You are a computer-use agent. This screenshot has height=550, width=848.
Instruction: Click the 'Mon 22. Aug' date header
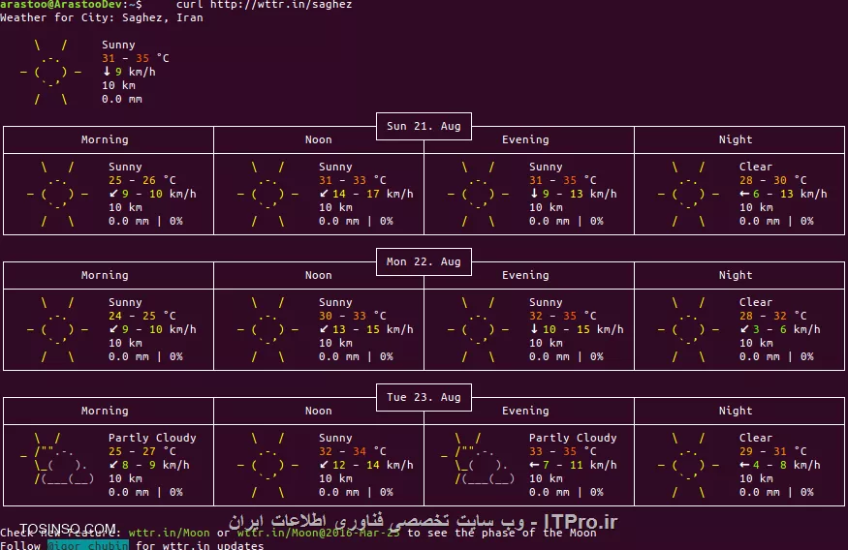424,261
